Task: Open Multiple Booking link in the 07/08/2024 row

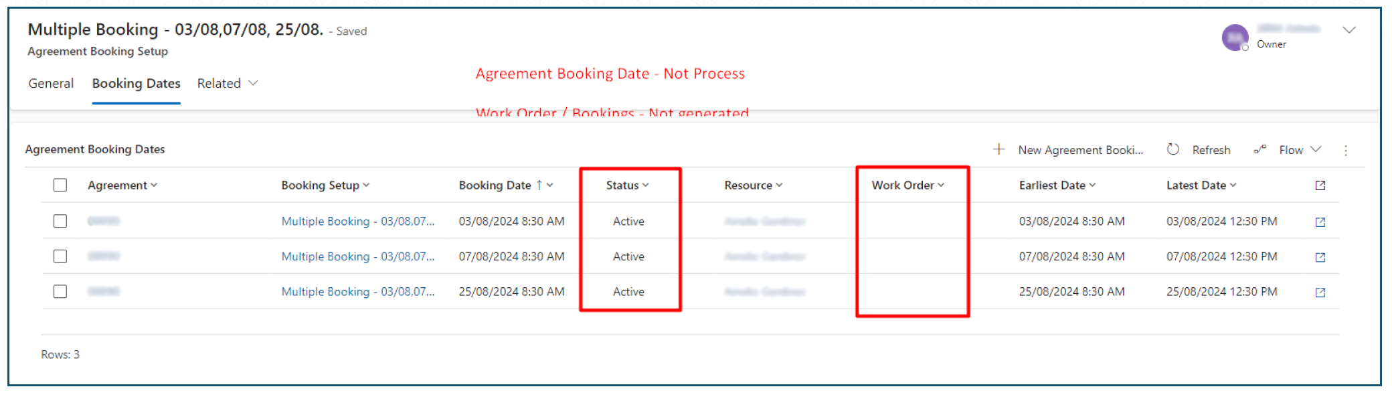Action: [357, 257]
